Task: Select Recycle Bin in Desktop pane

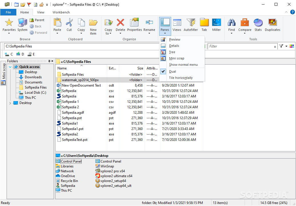Action: 69,181
